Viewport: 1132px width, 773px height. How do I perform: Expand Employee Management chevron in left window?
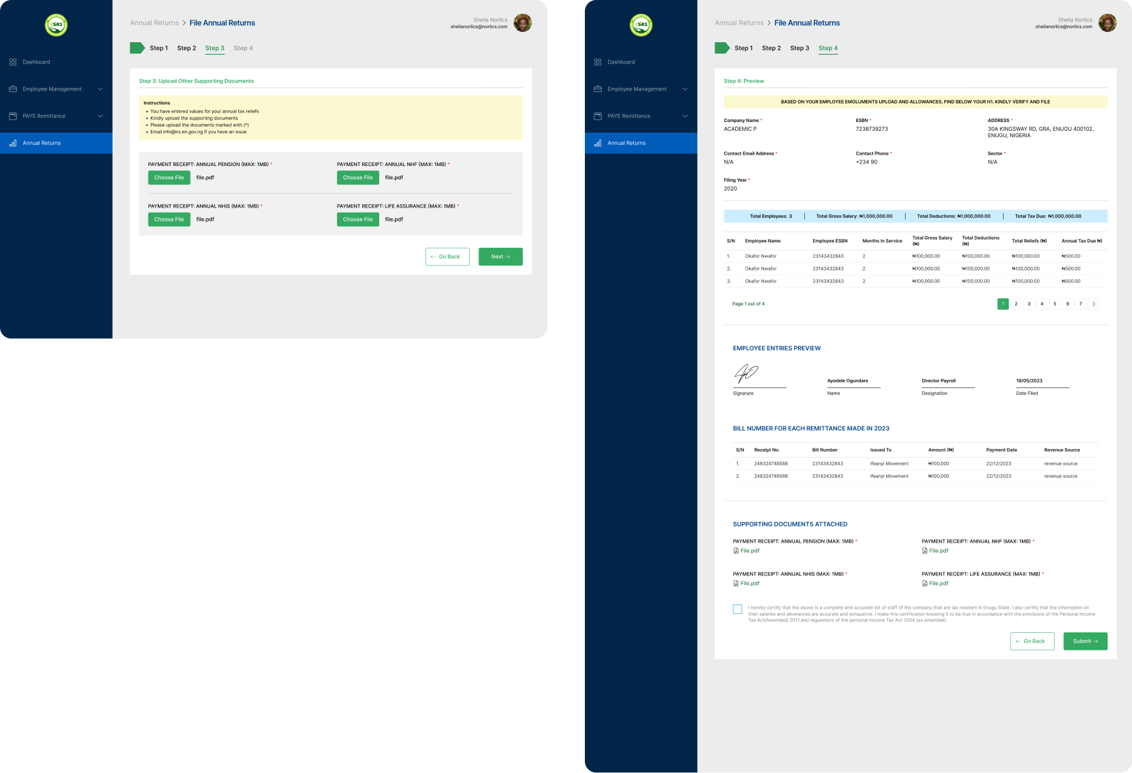click(x=100, y=89)
